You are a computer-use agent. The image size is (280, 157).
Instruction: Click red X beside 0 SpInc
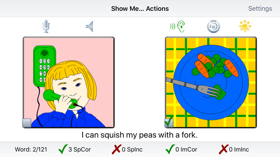[116, 149]
